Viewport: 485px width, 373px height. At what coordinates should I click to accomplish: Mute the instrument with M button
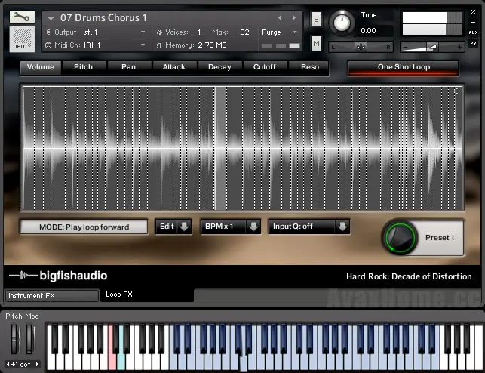click(316, 44)
